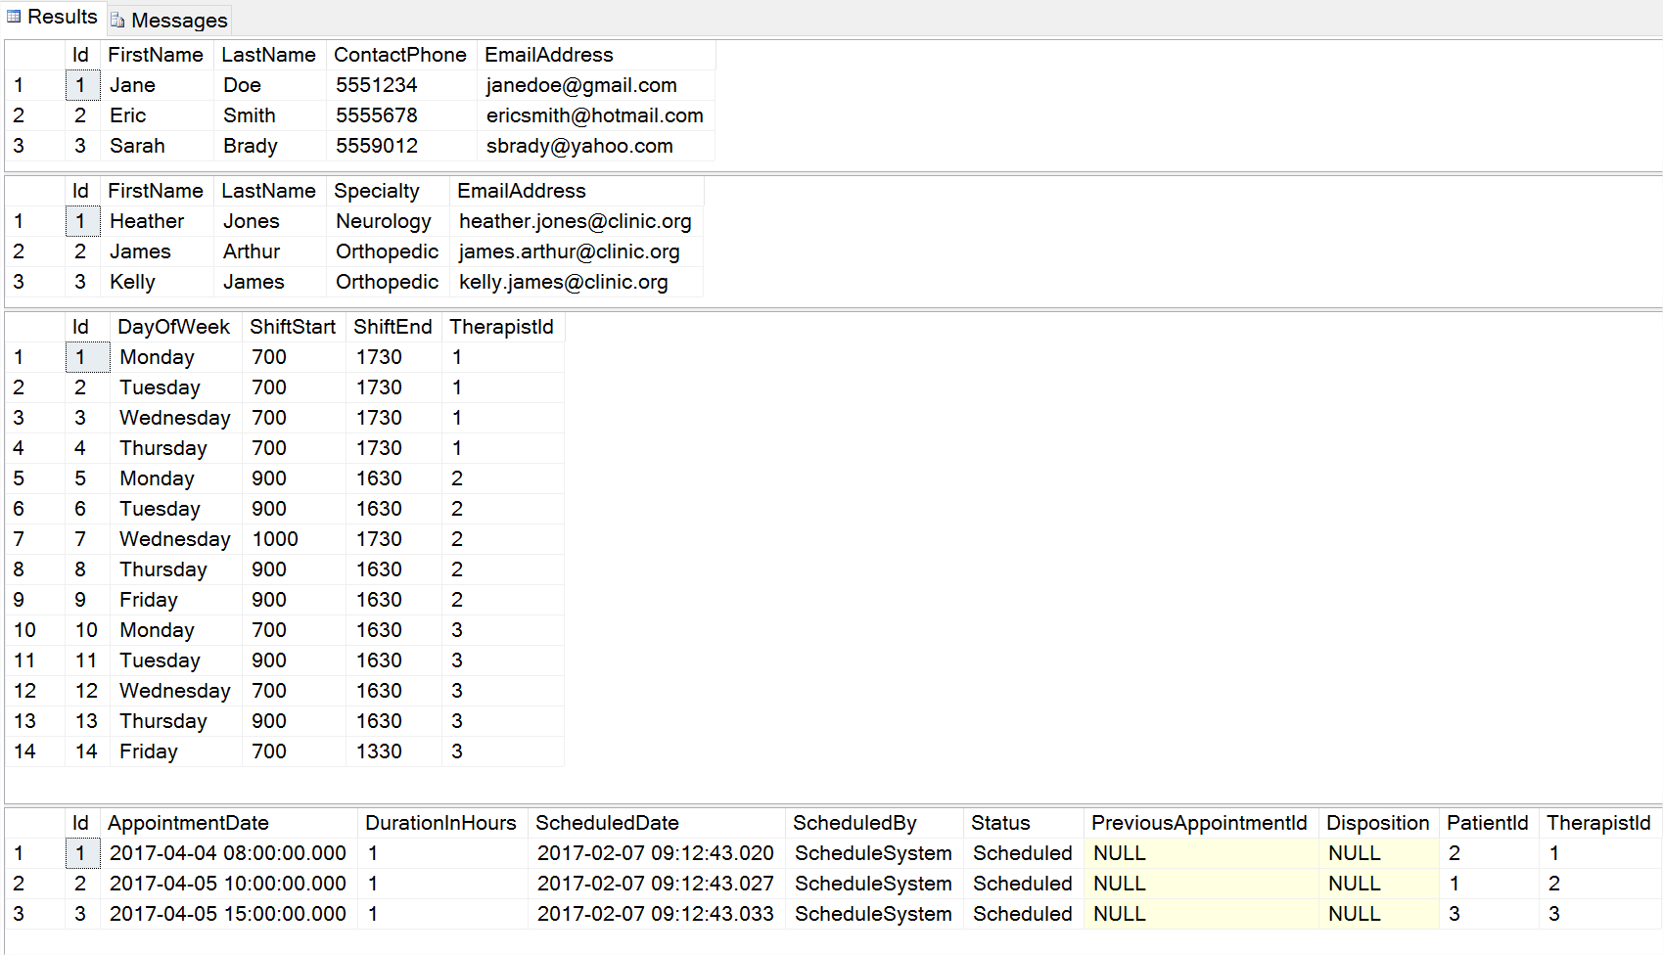Screen dimensions: 1663x955
Task: Click the phone number 5551234
Action: pos(402,85)
